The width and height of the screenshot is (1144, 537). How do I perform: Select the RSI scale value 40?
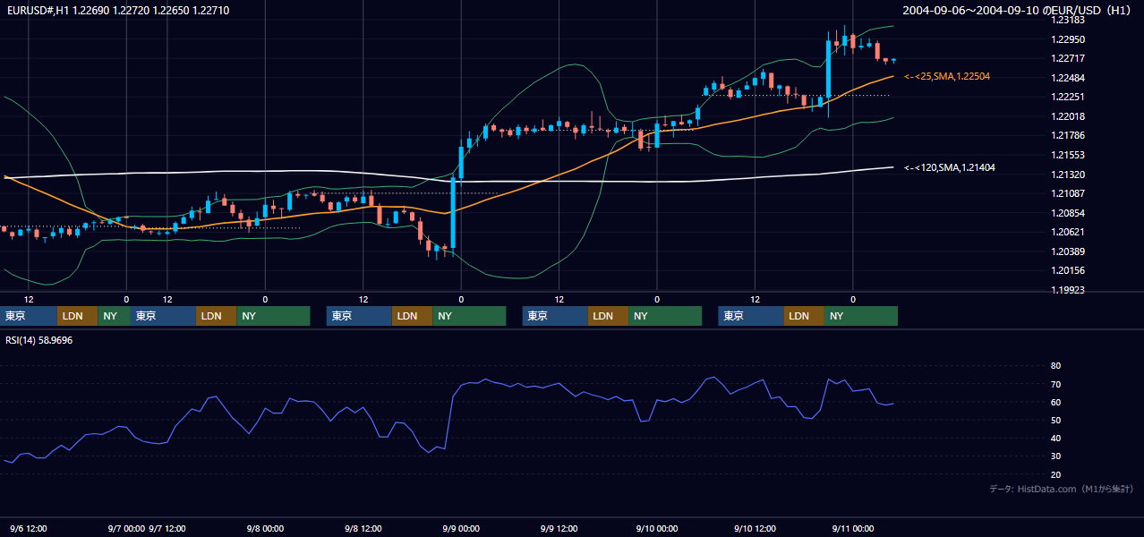click(x=1055, y=438)
